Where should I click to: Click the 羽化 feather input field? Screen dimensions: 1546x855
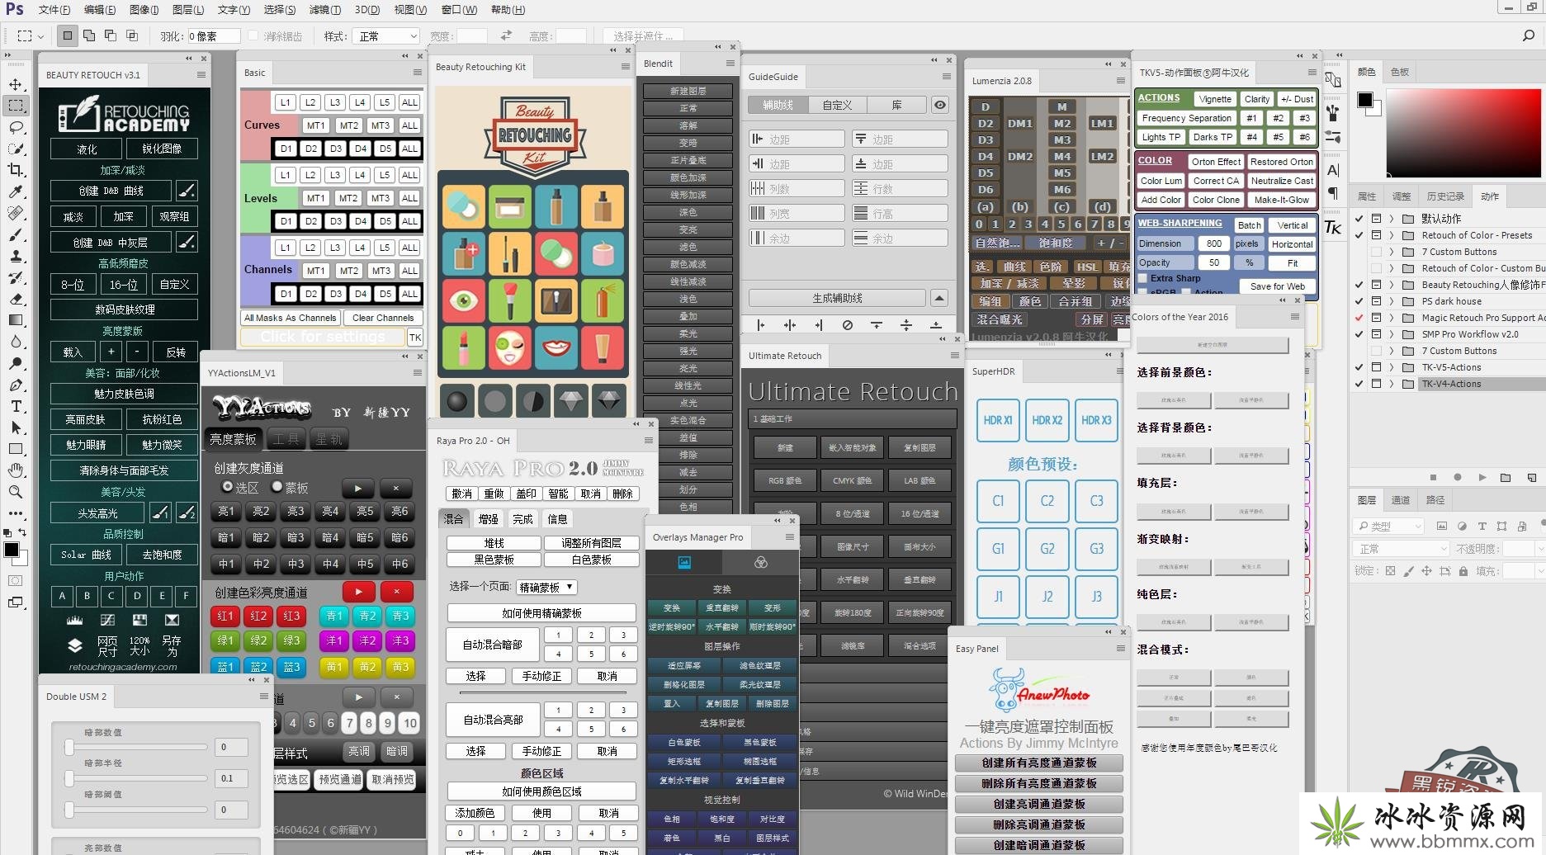pyautogui.click(x=214, y=36)
